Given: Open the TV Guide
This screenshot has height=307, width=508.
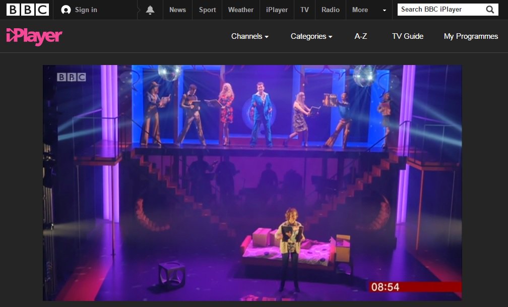Looking at the screenshot, I should point(407,36).
